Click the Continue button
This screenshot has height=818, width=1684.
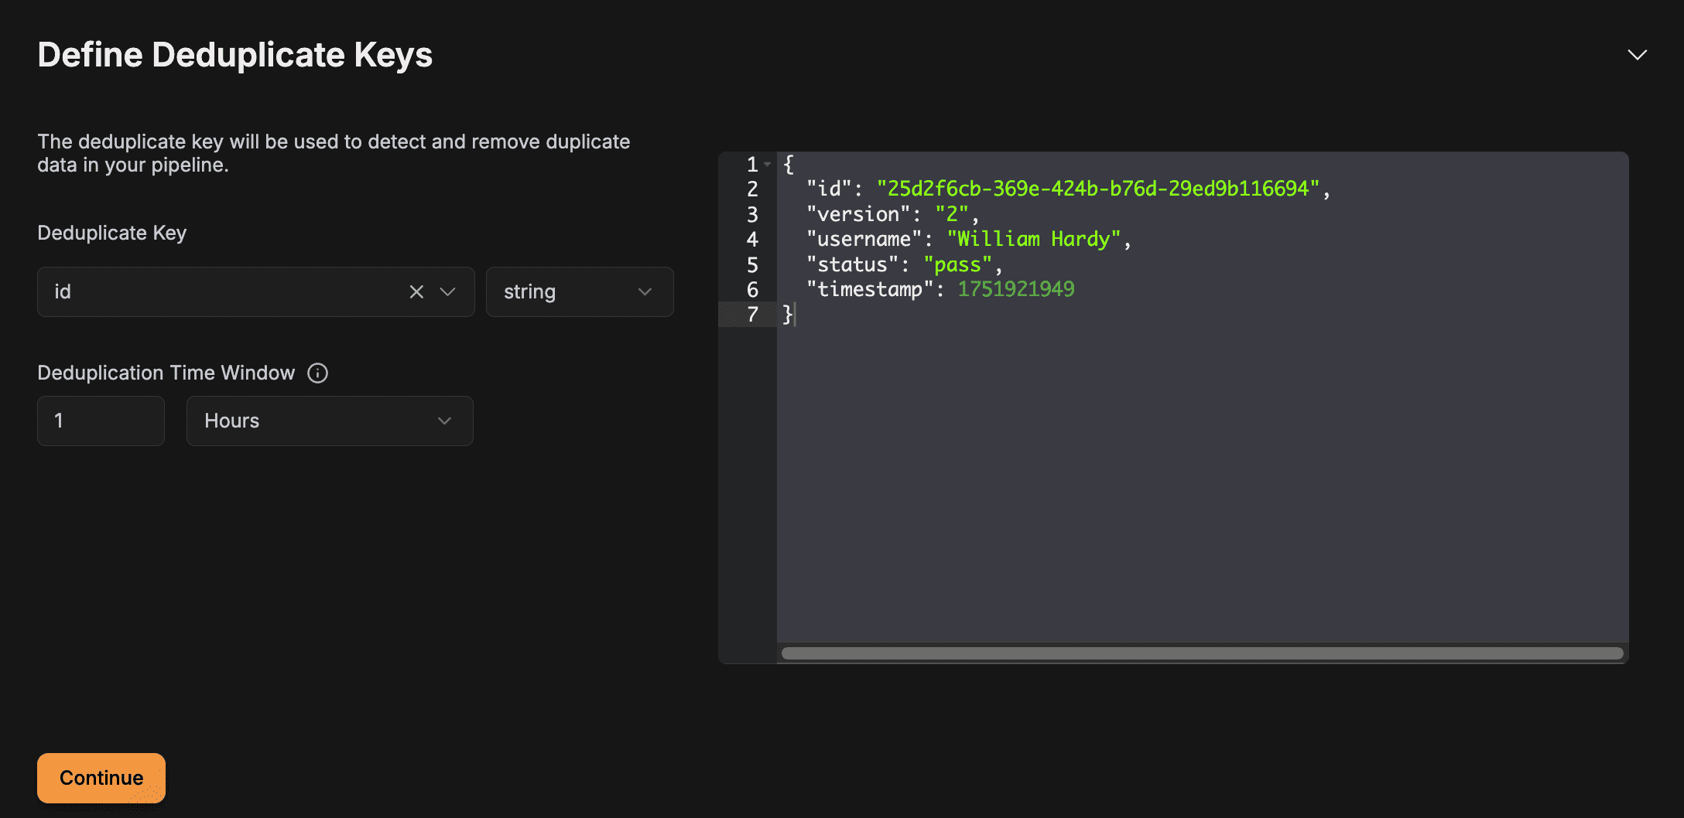[x=101, y=778]
